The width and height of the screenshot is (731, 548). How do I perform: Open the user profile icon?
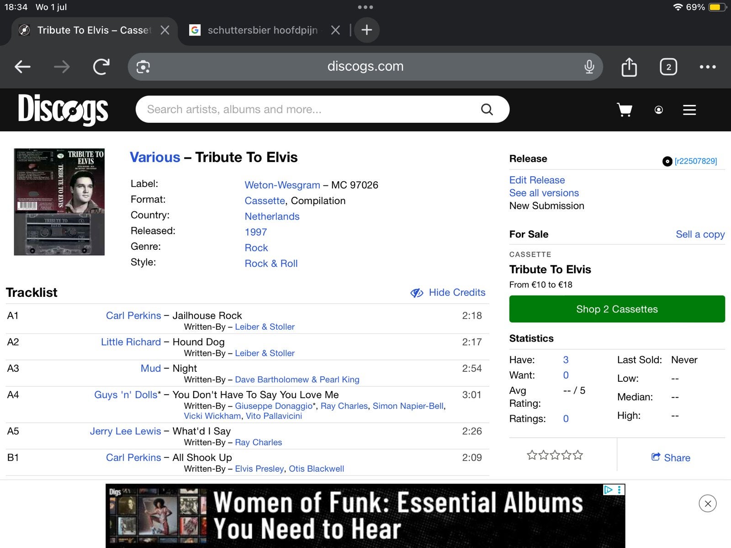(x=658, y=110)
